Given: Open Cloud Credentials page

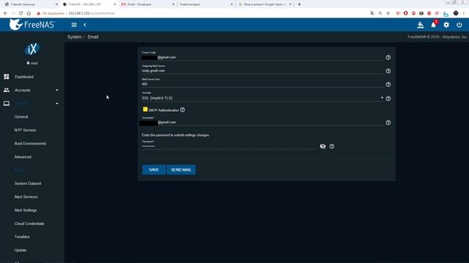Looking at the screenshot, I should [x=29, y=224].
